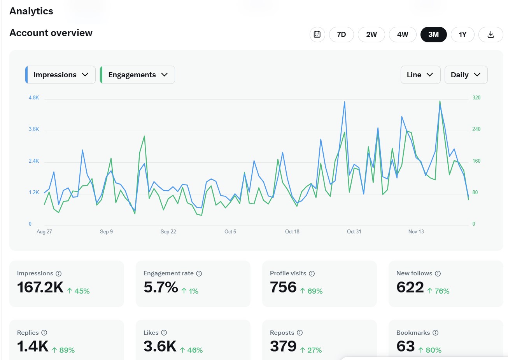Open the Impressions metric dropdown
The height and width of the screenshot is (360, 508).
[x=60, y=75]
